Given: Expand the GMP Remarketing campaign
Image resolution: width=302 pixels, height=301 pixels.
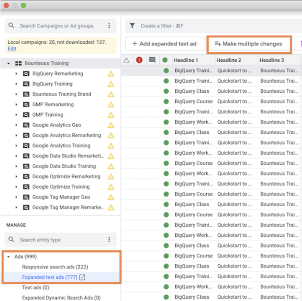Looking at the screenshot, I should click(16, 105).
